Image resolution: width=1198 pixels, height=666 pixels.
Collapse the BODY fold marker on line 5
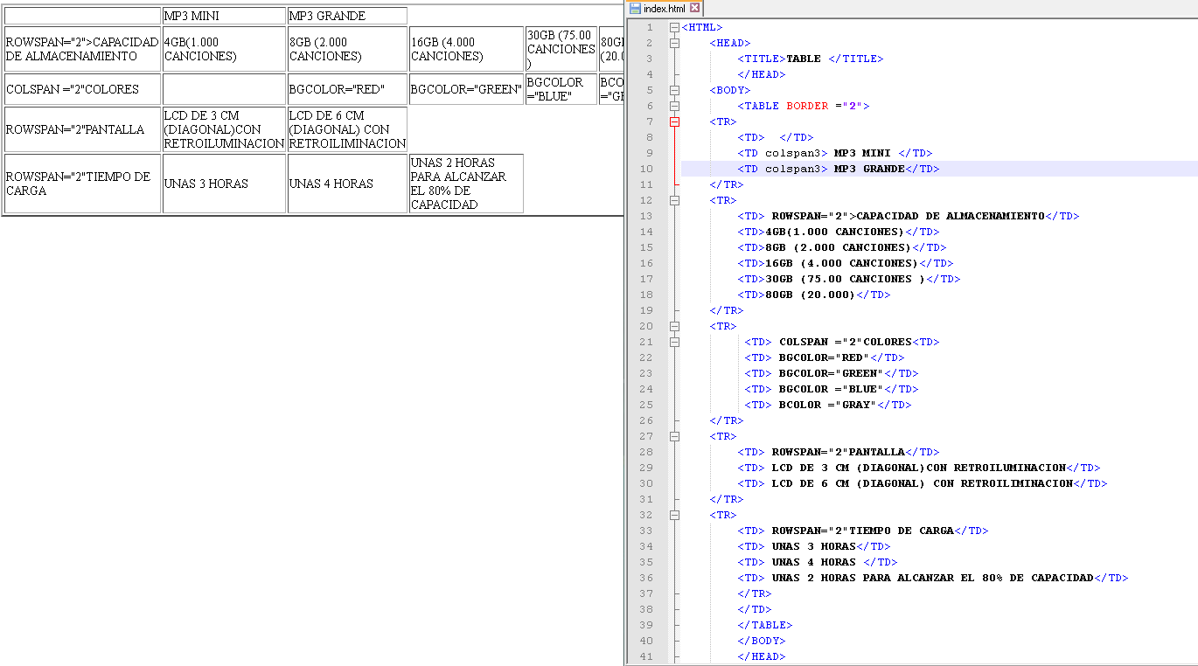674,90
